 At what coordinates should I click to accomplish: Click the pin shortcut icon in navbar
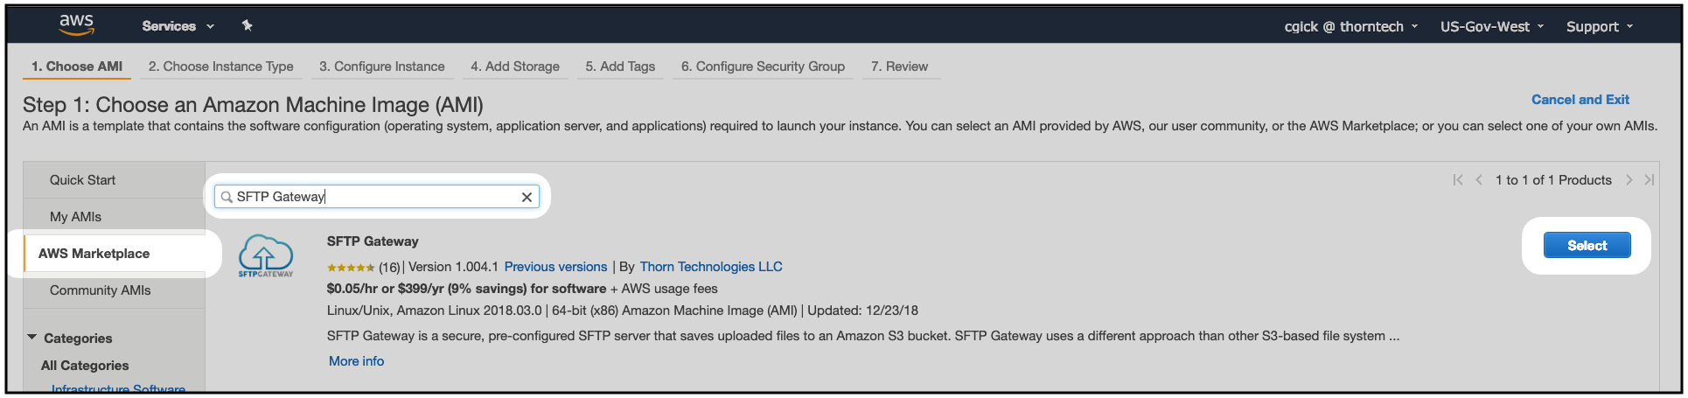pos(248,26)
